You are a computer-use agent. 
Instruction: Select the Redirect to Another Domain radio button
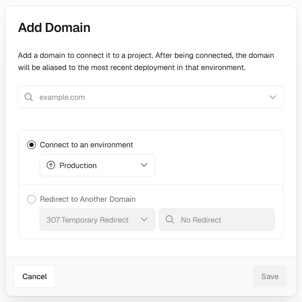click(x=31, y=200)
